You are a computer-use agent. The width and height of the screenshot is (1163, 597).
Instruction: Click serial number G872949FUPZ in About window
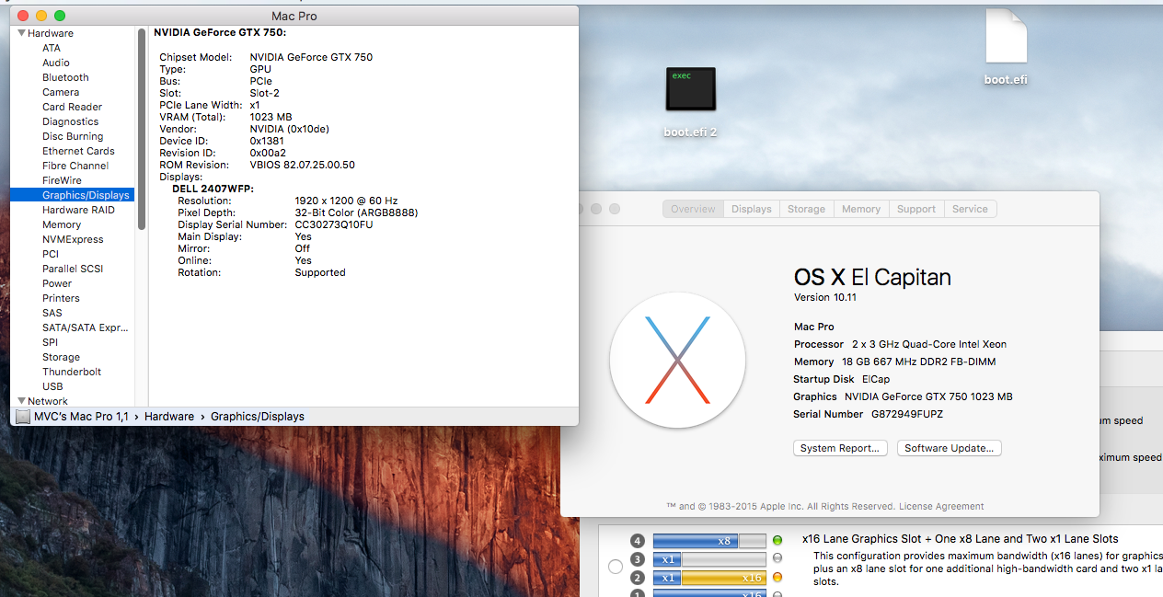(x=907, y=414)
